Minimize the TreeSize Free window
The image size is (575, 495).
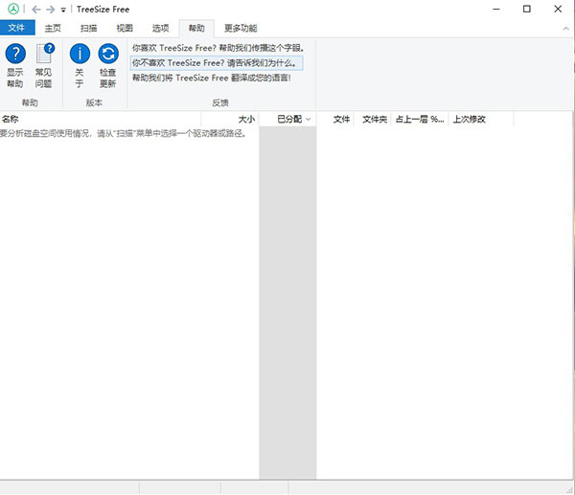(496, 10)
